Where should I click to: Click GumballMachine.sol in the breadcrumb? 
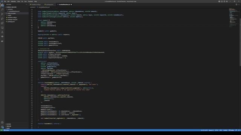[44, 7]
